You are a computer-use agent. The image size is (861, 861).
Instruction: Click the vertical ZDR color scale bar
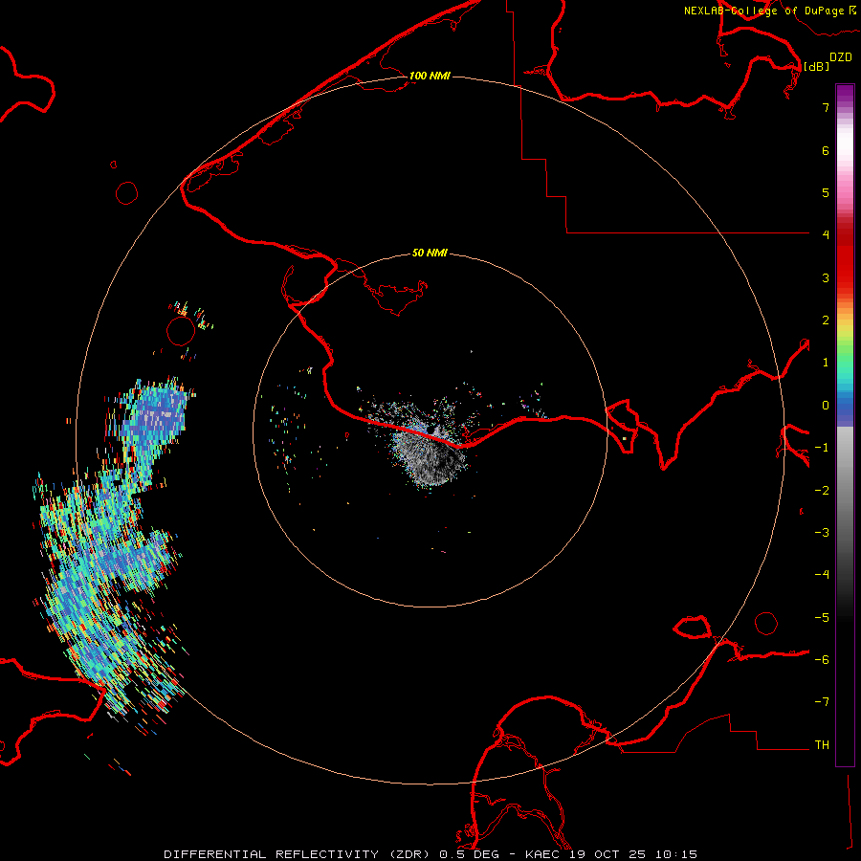845,425
